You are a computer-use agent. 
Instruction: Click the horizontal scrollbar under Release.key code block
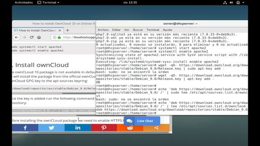79,93
